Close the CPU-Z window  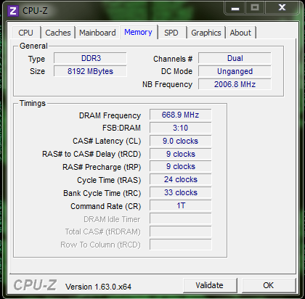(x=282, y=8)
